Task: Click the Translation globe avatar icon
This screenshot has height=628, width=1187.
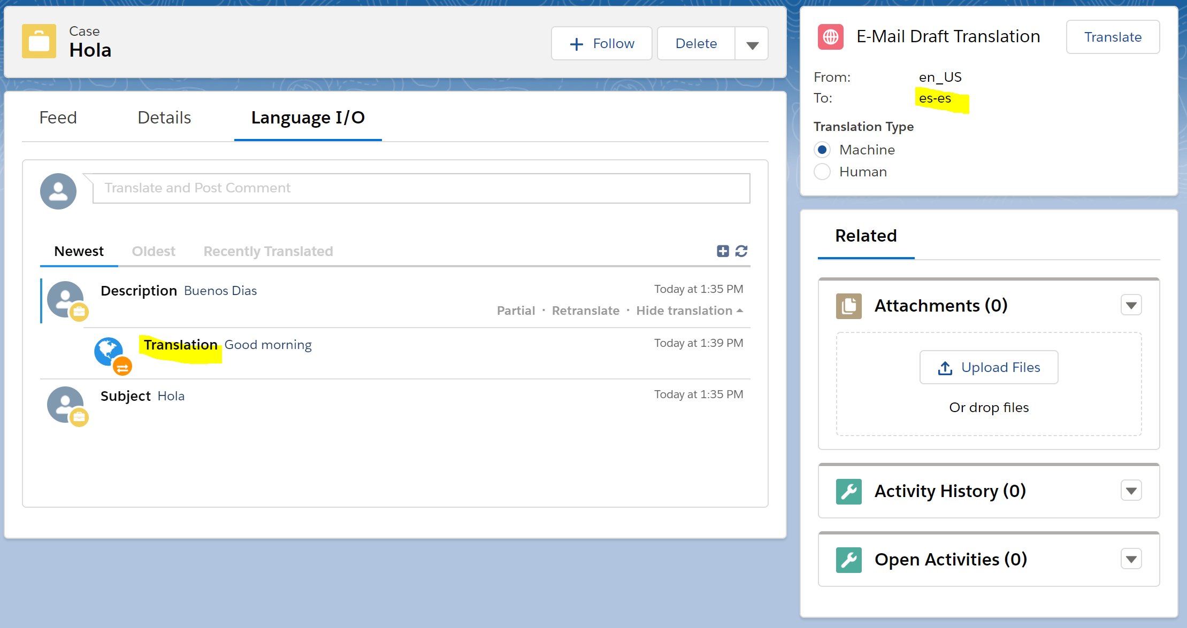Action: pos(110,351)
